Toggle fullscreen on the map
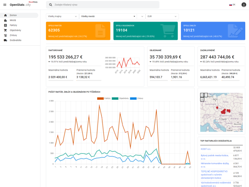This screenshot has height=187, width=249. pyautogui.click(x=202, y=99)
